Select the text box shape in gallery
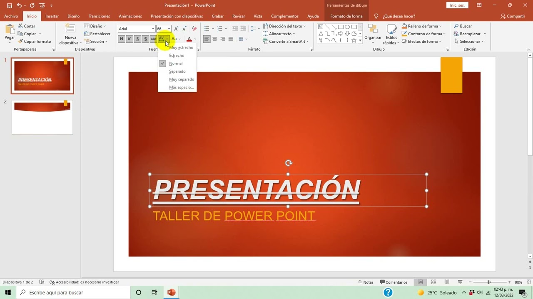The width and height of the screenshot is (533, 299). (321, 27)
